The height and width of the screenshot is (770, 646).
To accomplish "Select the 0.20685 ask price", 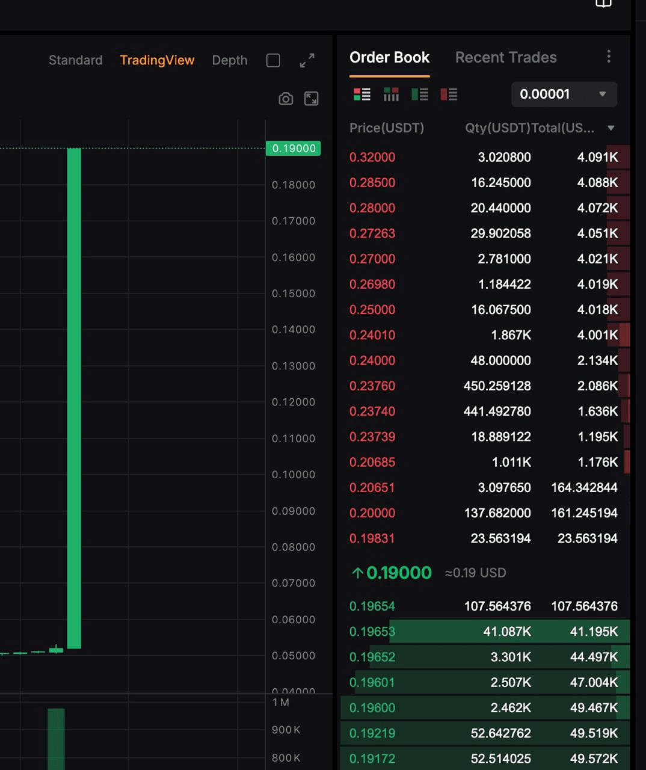I will coord(372,462).
